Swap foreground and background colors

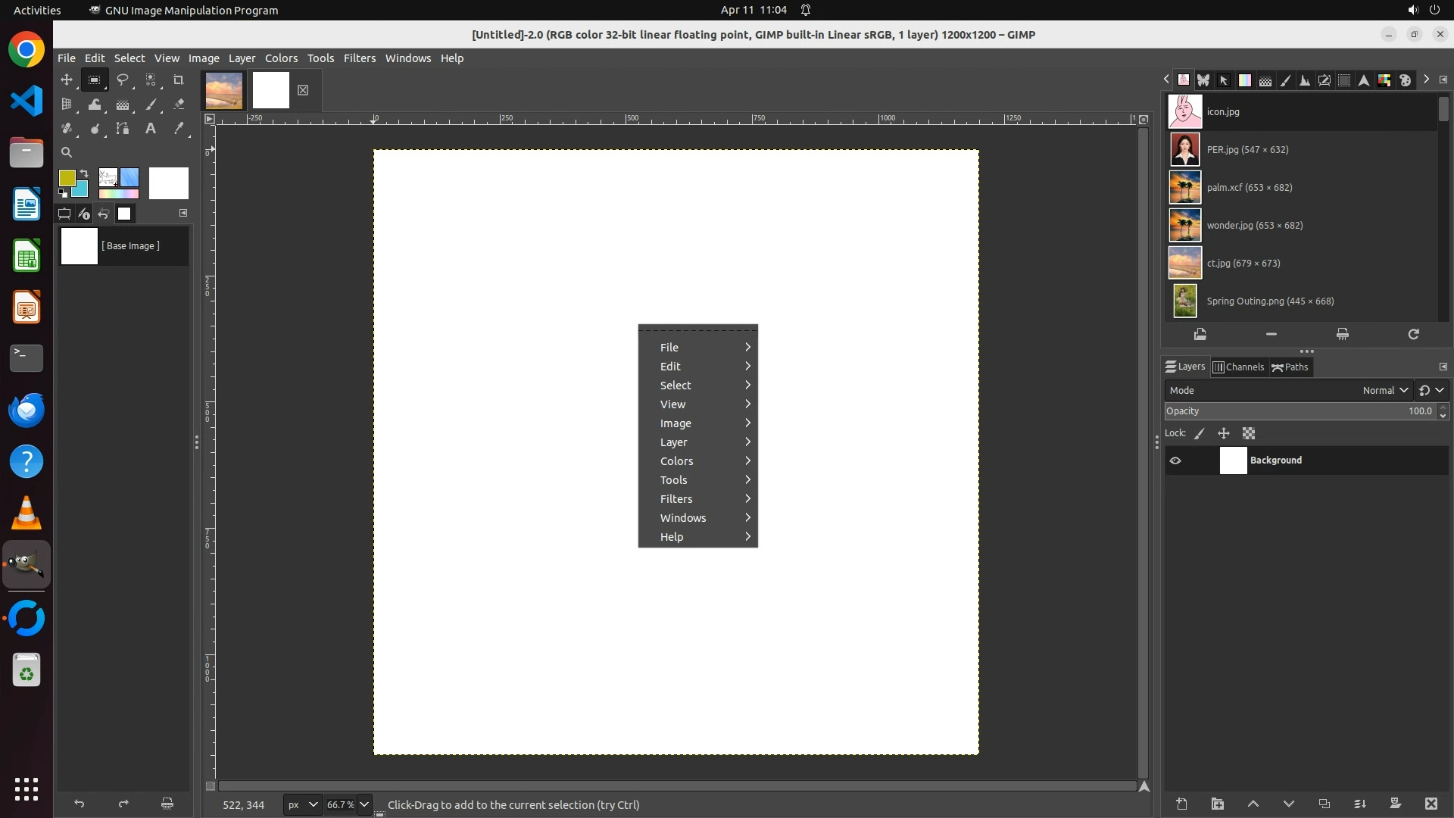(84, 173)
